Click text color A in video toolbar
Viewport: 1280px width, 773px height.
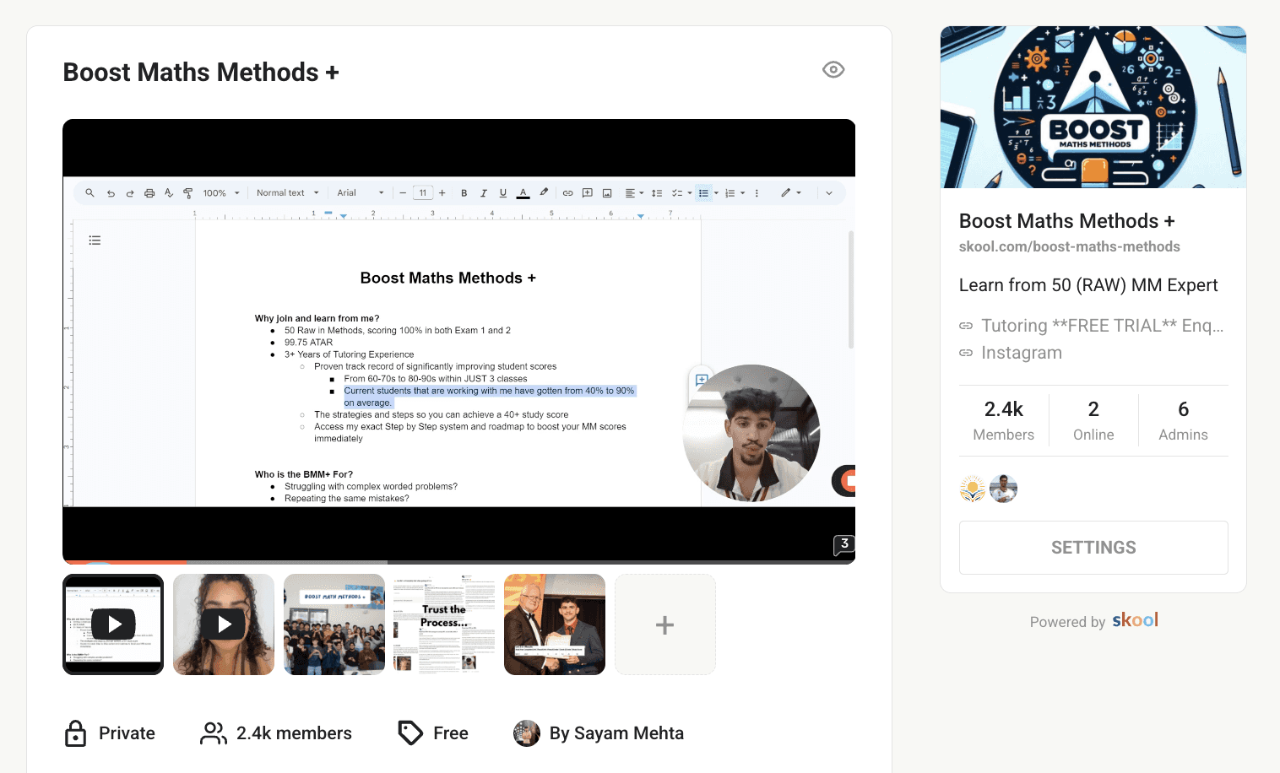[523, 193]
